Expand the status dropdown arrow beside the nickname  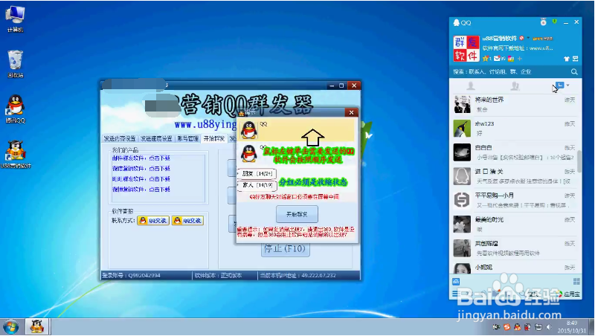528,38
